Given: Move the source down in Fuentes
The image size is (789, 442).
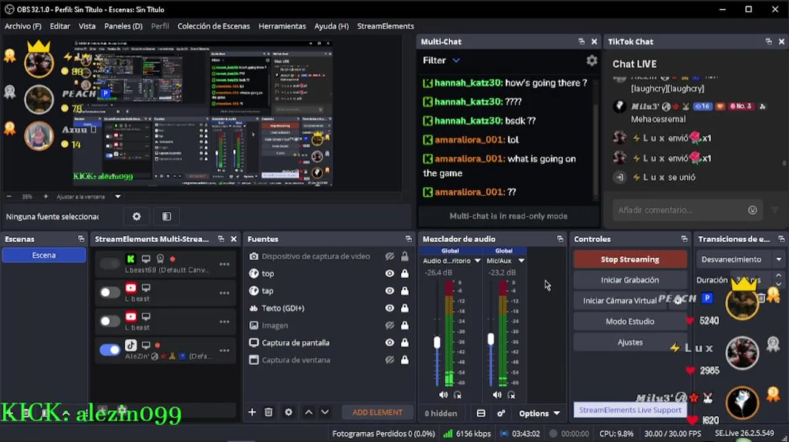Looking at the screenshot, I should [x=325, y=412].
